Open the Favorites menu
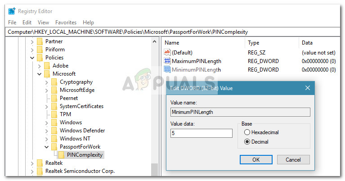 click(66, 23)
